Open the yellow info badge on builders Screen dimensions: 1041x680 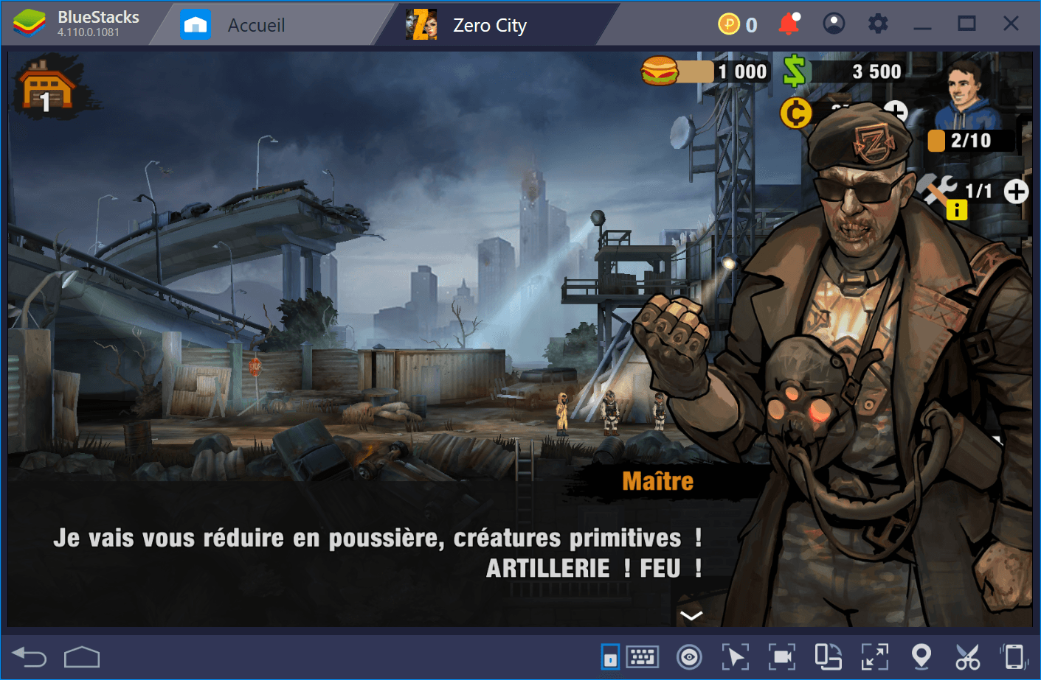957,210
